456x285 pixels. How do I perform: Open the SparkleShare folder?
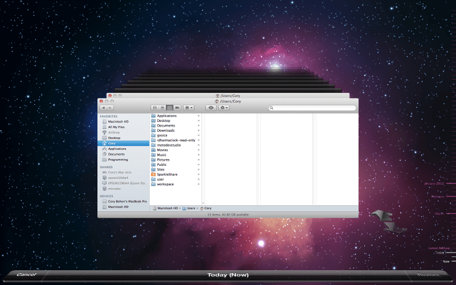point(168,174)
